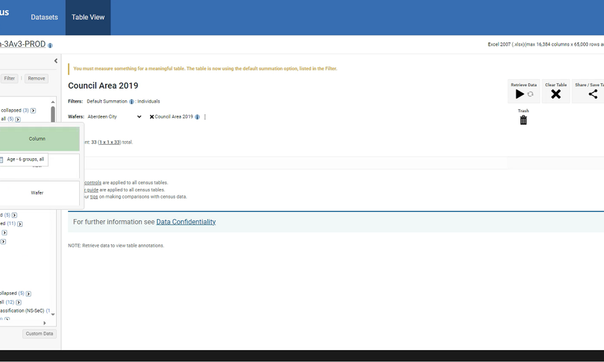Open the Data Confidentiality link

186,222
